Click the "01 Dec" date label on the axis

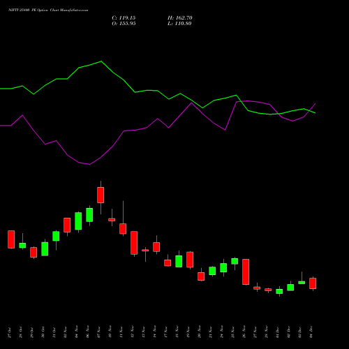tap(277, 332)
